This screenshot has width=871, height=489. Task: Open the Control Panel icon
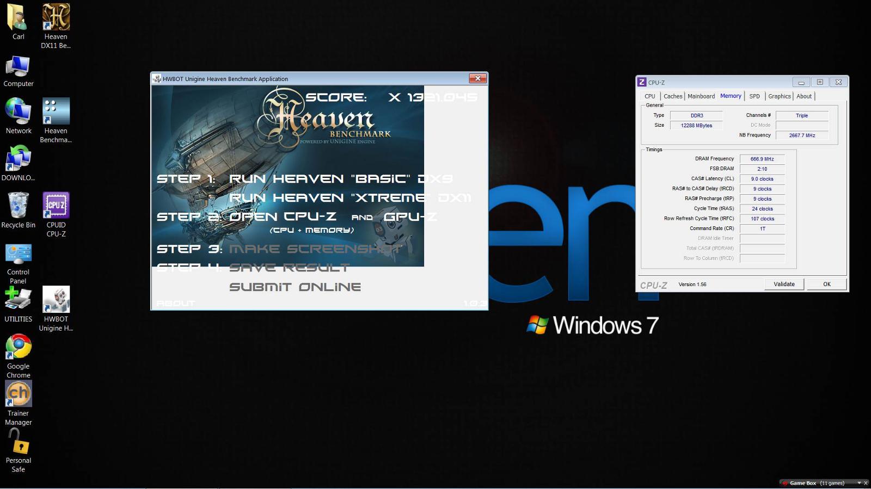click(18, 264)
